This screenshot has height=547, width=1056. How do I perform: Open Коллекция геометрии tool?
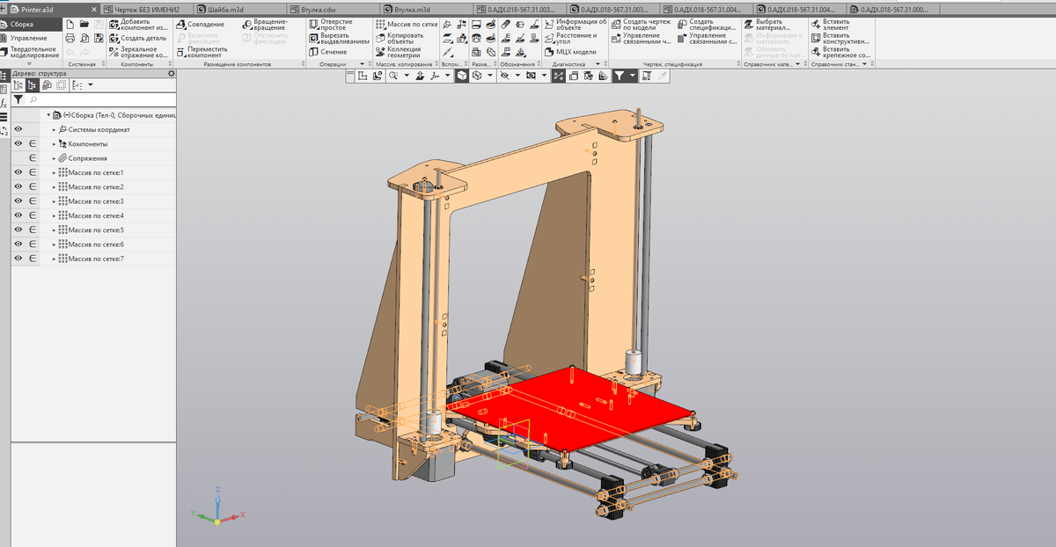point(399,51)
